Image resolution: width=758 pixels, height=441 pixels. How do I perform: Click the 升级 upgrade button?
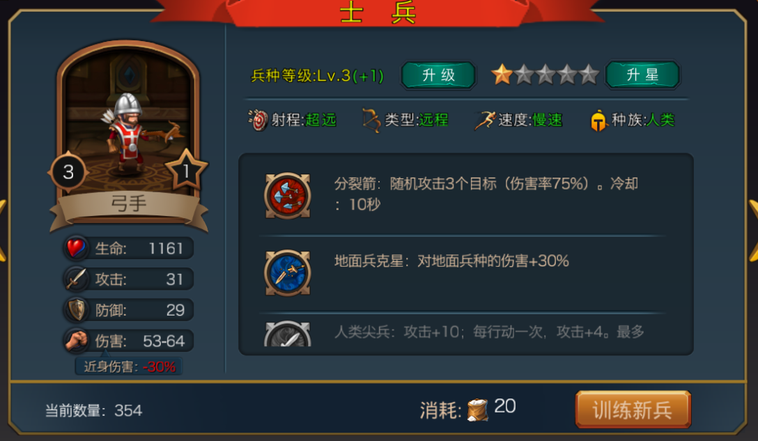tap(439, 75)
